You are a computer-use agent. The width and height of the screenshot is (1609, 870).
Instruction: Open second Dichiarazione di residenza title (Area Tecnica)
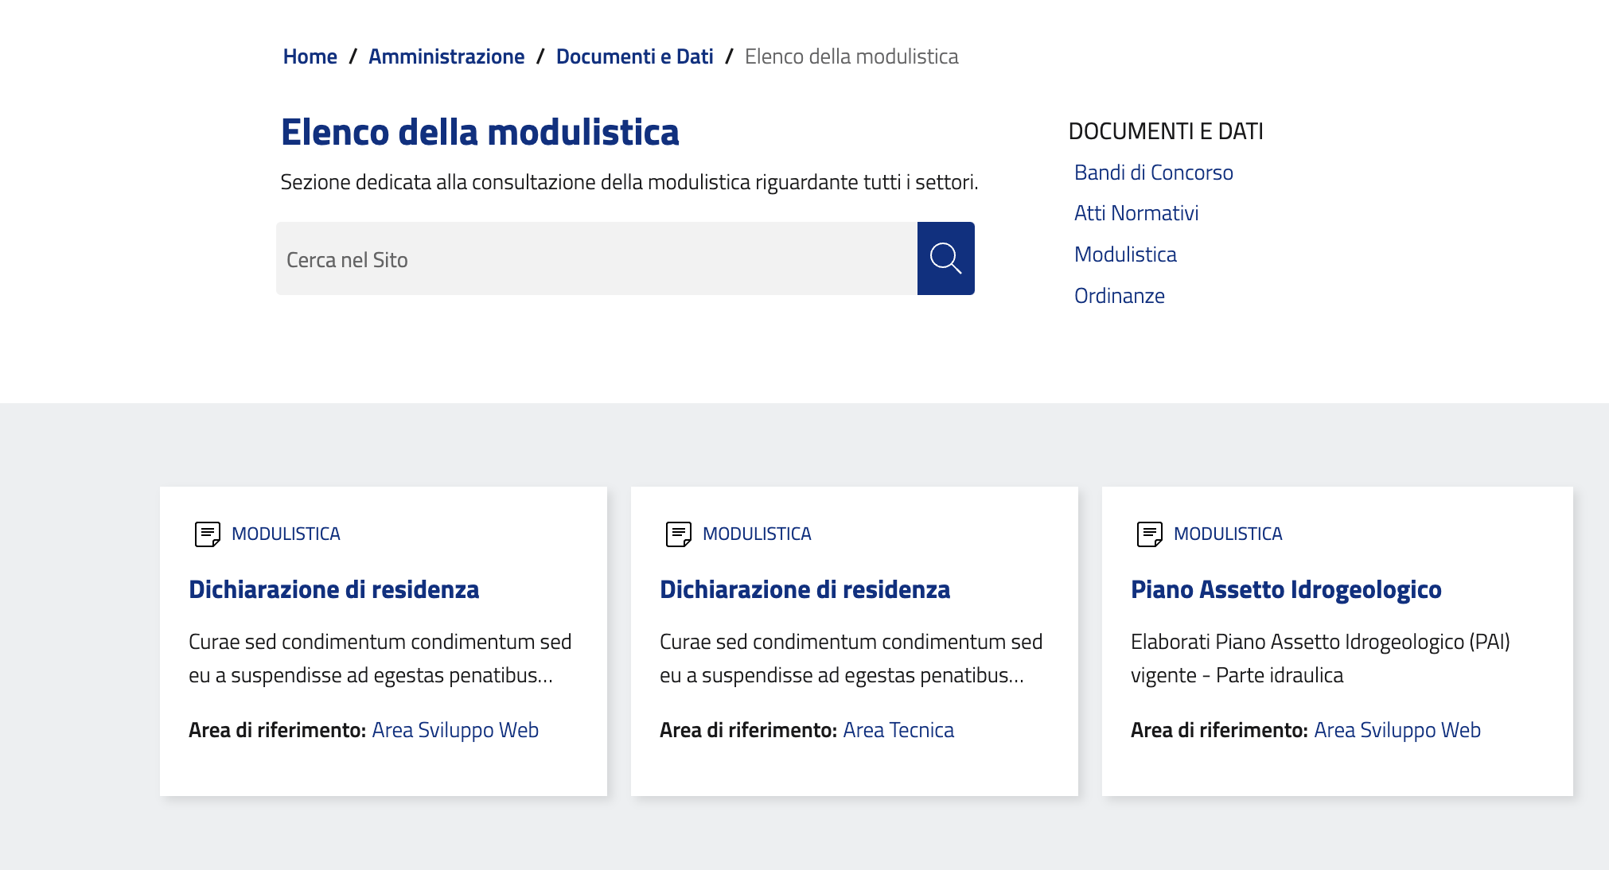point(804,589)
